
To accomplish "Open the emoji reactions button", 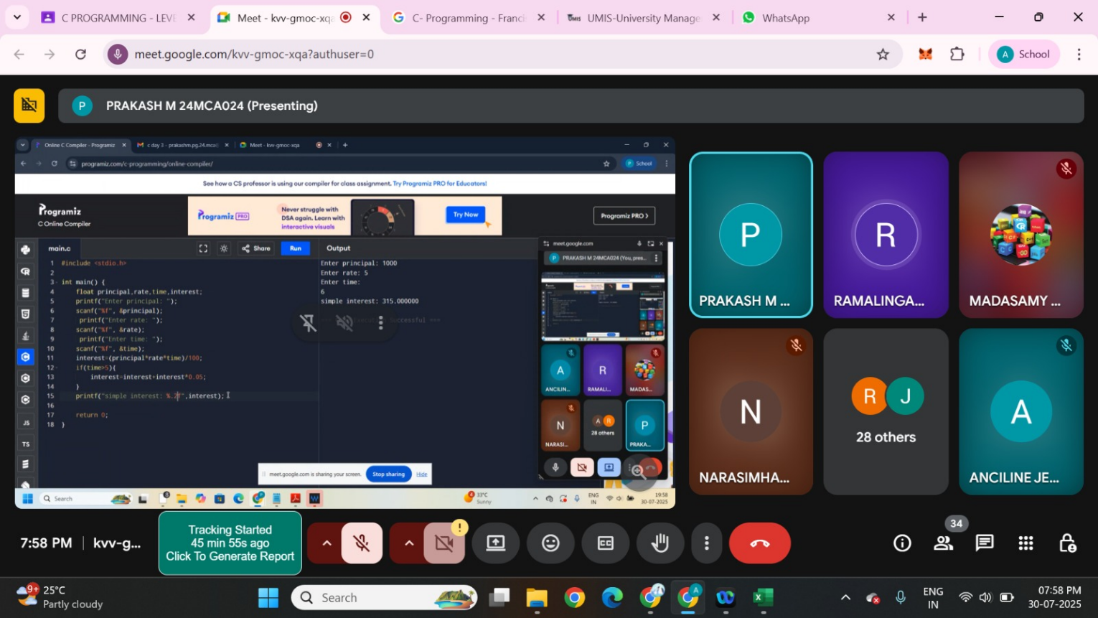I will 550,543.
